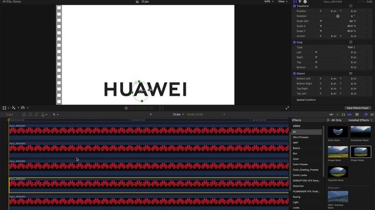Select the Vignette Mask effect thumbnail
Screen dimensions: 375x210
pyautogui.click(x=338, y=172)
